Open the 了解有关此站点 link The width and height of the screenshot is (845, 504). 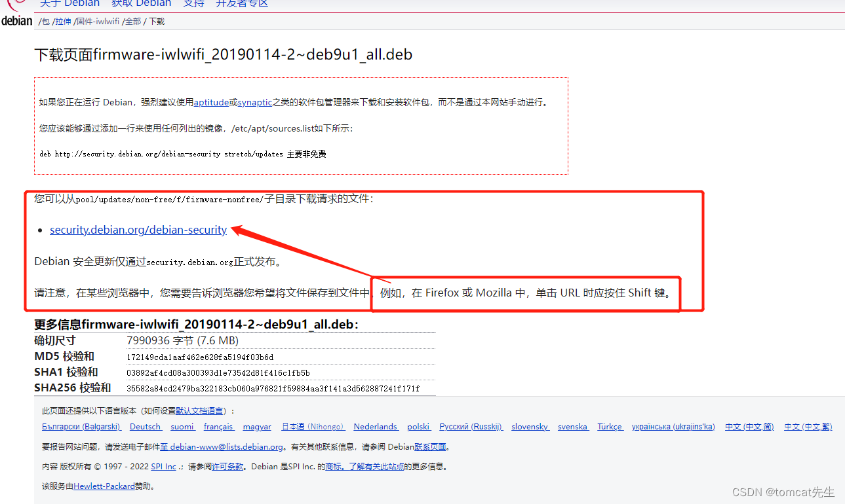pos(375,467)
